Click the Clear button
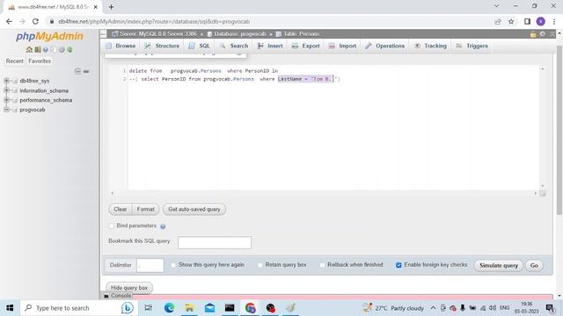The height and width of the screenshot is (316, 563). 121,209
